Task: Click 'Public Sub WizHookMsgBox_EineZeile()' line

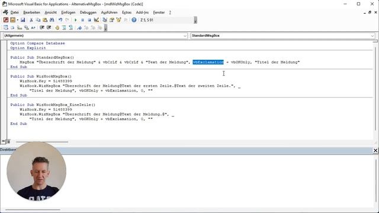Action: [53, 105]
